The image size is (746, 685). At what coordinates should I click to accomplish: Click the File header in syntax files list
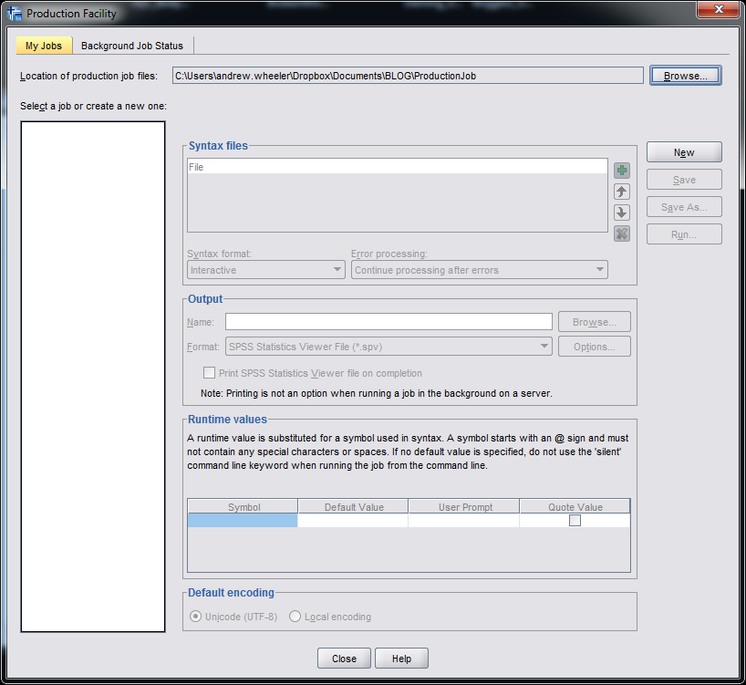point(398,167)
